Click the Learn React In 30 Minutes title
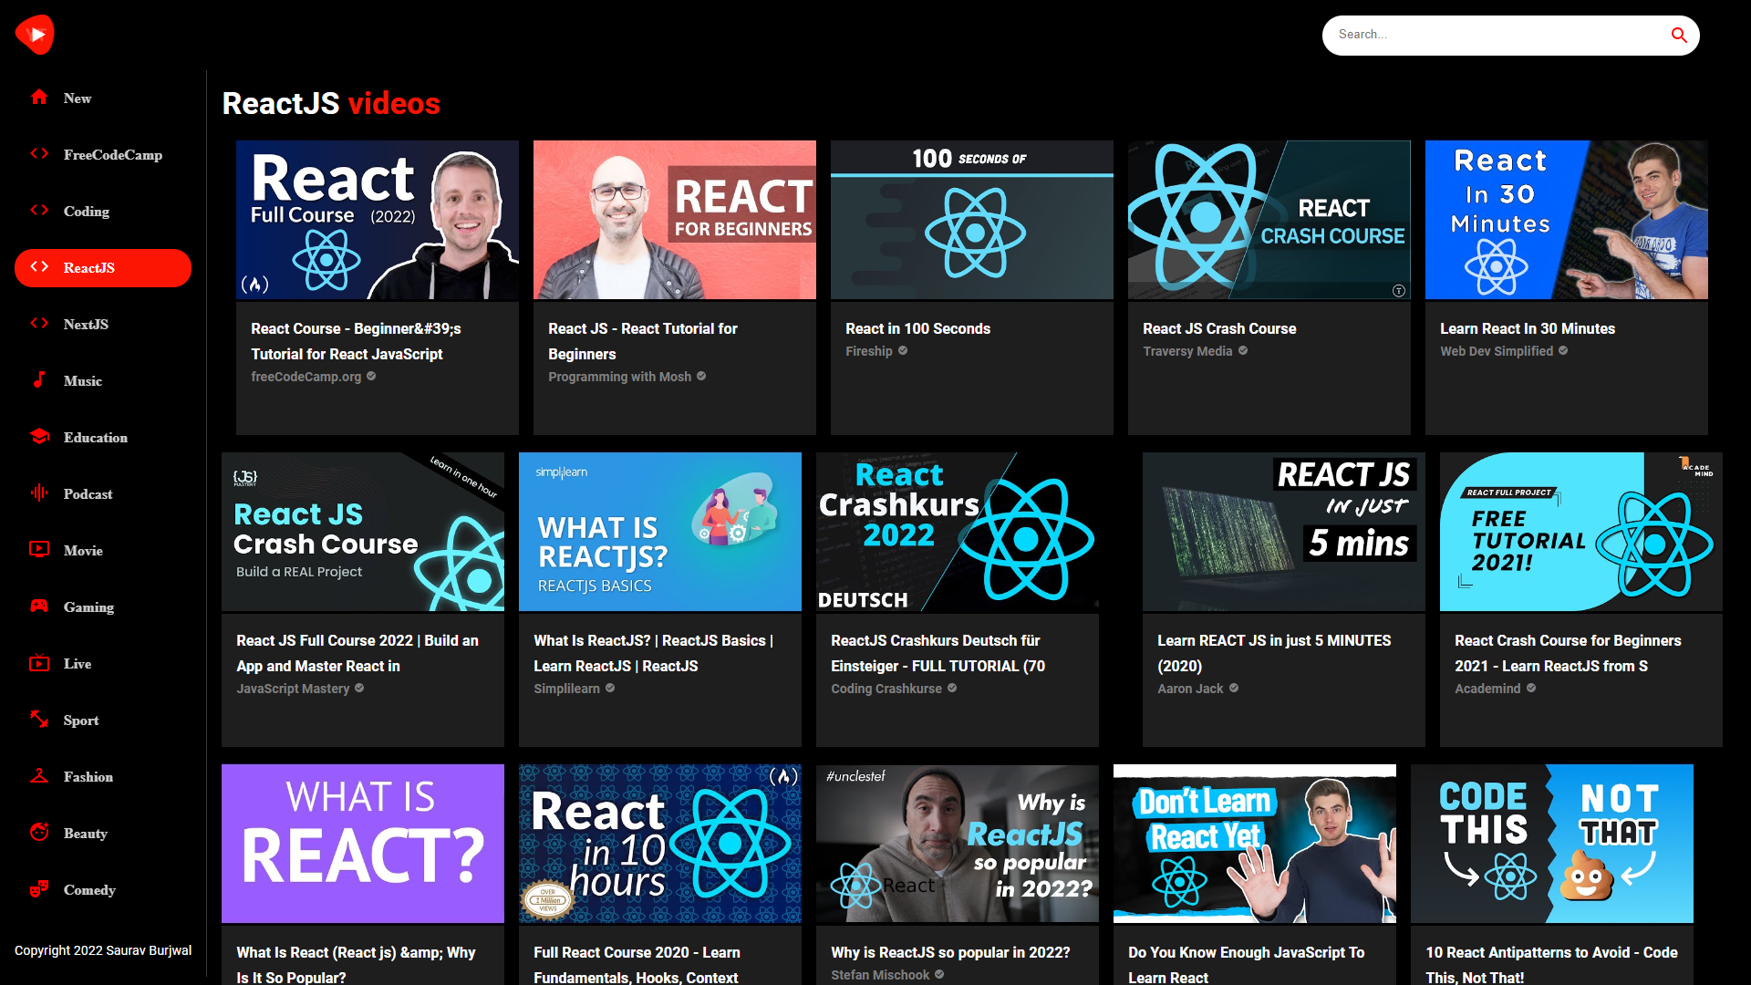The image size is (1751, 985). [x=1528, y=328]
